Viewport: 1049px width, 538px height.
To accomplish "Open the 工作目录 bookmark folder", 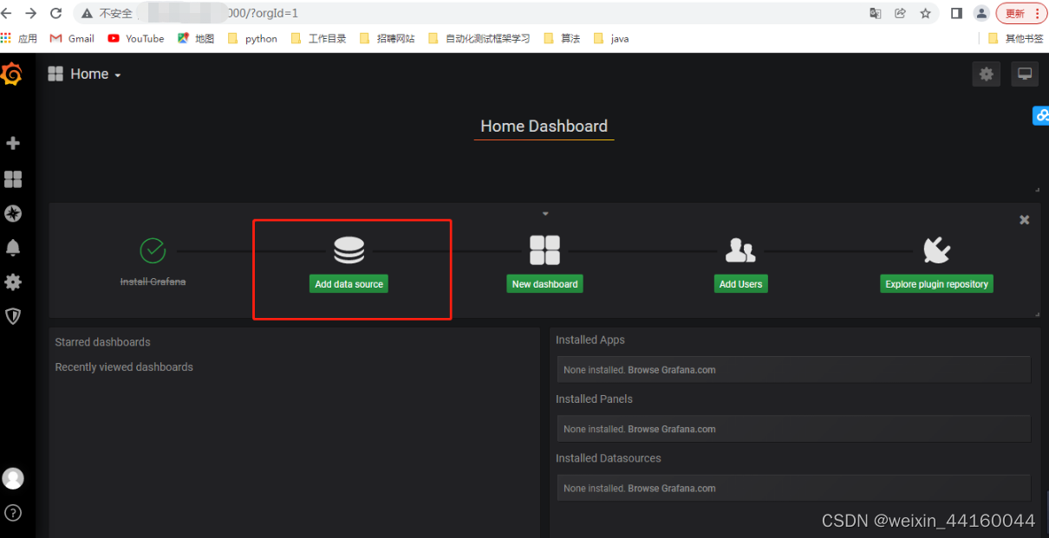I will click(x=318, y=38).
